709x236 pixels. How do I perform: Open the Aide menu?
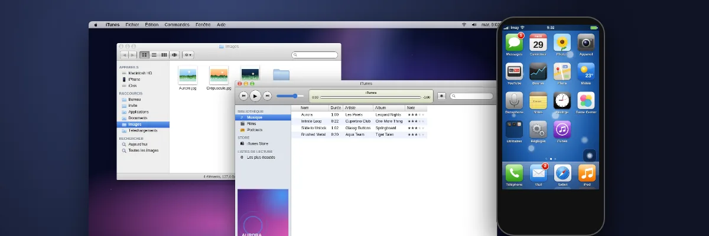coord(221,25)
